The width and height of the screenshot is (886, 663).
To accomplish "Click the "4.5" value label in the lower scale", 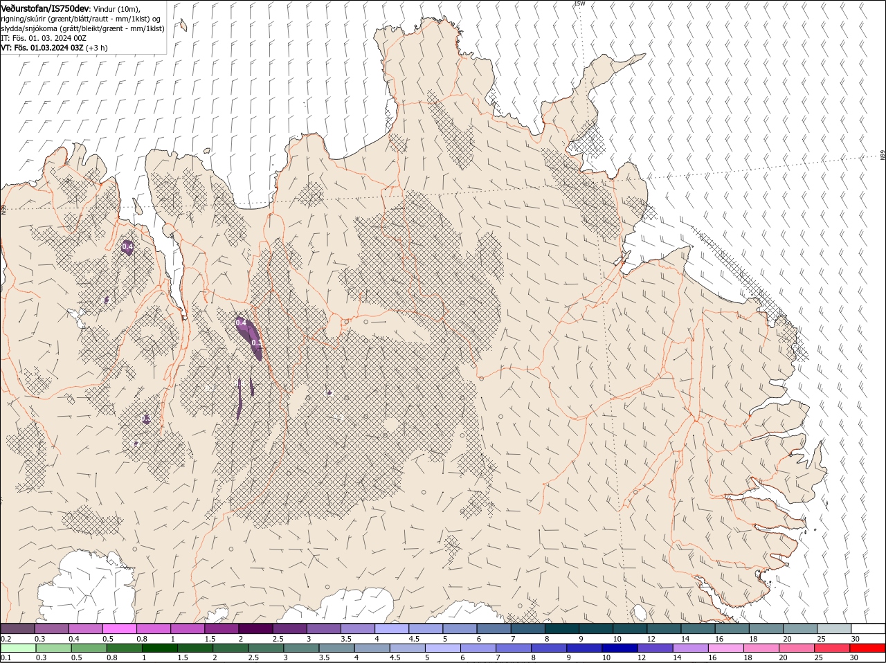I will [395, 657].
